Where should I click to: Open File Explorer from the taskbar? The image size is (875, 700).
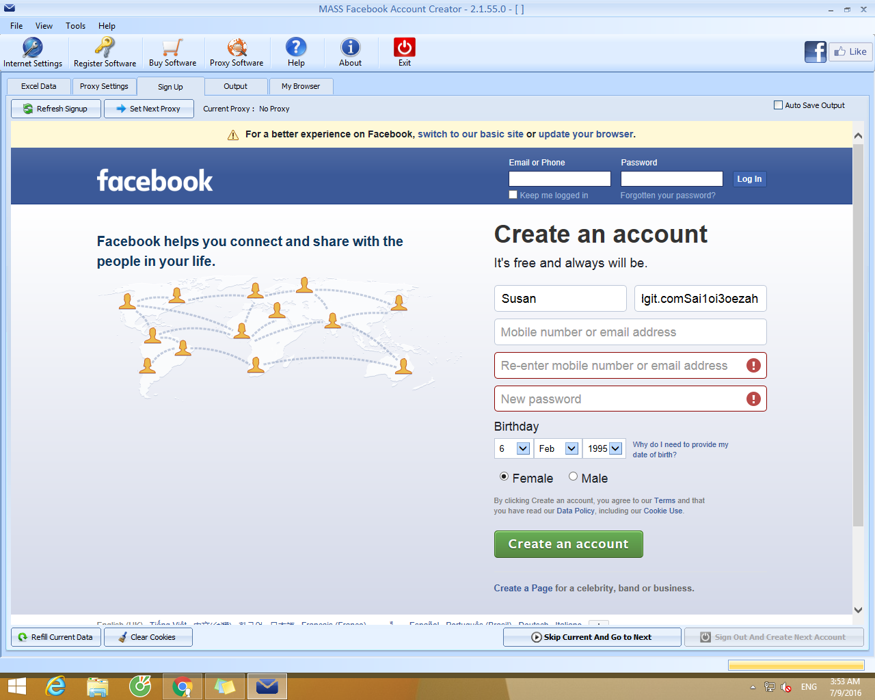pos(98,686)
